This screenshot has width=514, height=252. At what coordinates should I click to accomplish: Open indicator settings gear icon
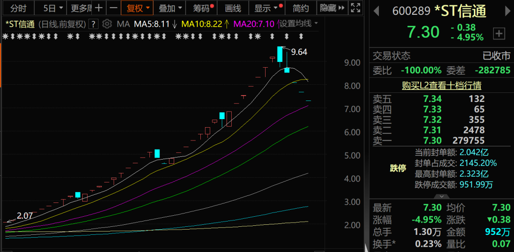pyautogui.click(x=107, y=24)
